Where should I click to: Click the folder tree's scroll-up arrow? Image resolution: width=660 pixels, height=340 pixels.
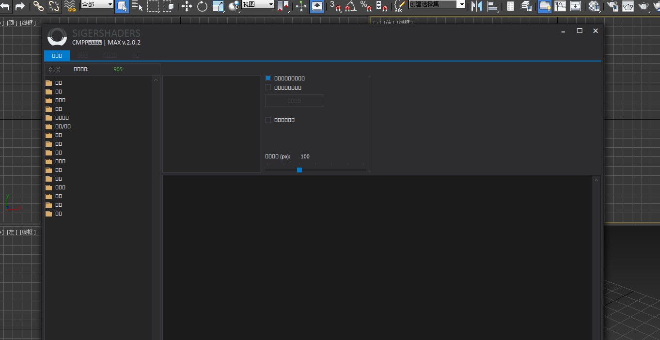point(156,80)
